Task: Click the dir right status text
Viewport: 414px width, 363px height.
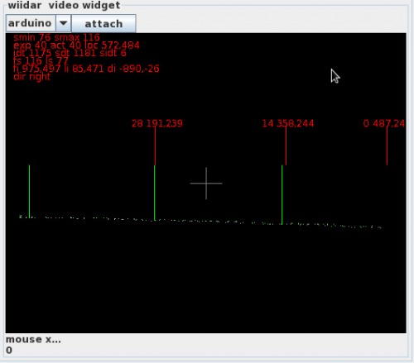Action: [31, 76]
